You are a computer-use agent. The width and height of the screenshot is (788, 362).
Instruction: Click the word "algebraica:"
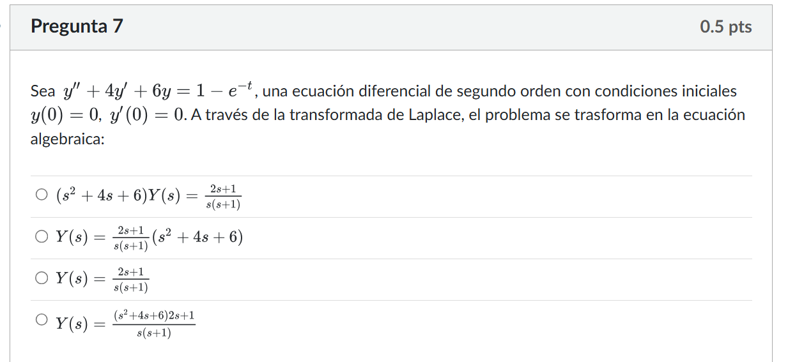pos(67,139)
